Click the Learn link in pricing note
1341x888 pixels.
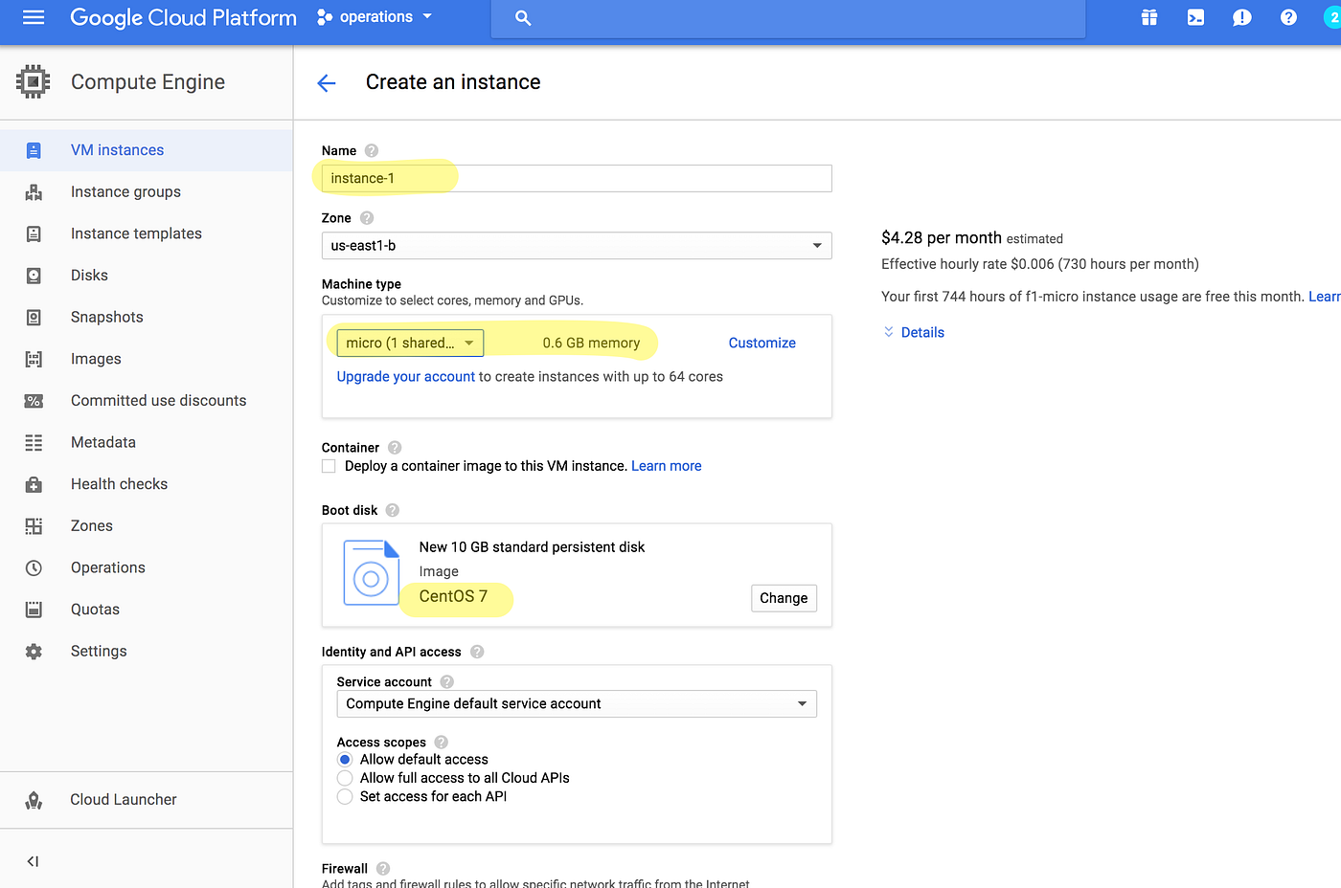pos(1325,297)
